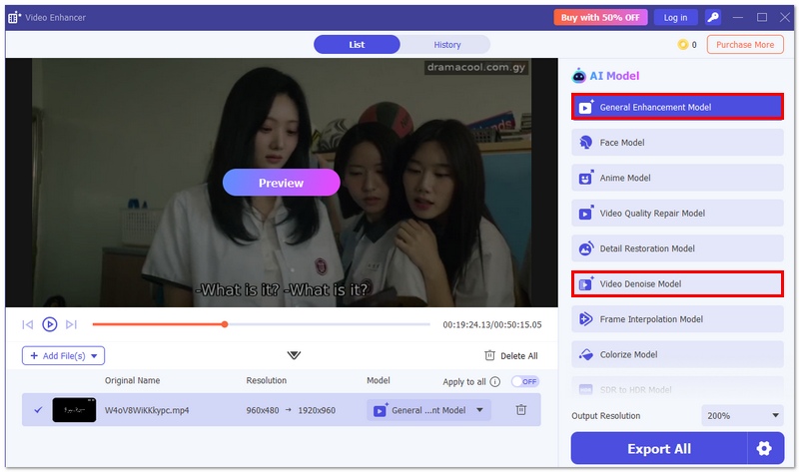Toggle the Apply to all switch
This screenshot has width=799, height=472.
[524, 381]
